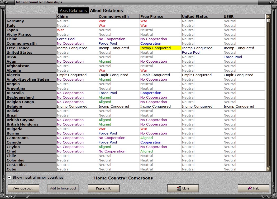
Task: Click the Add to force pool button
Action: [63, 188]
